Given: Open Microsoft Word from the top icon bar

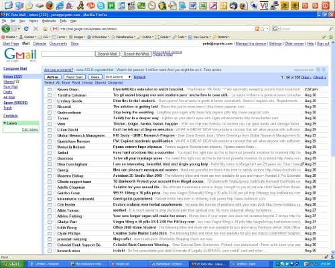Looking at the screenshot, I should [192, 5].
